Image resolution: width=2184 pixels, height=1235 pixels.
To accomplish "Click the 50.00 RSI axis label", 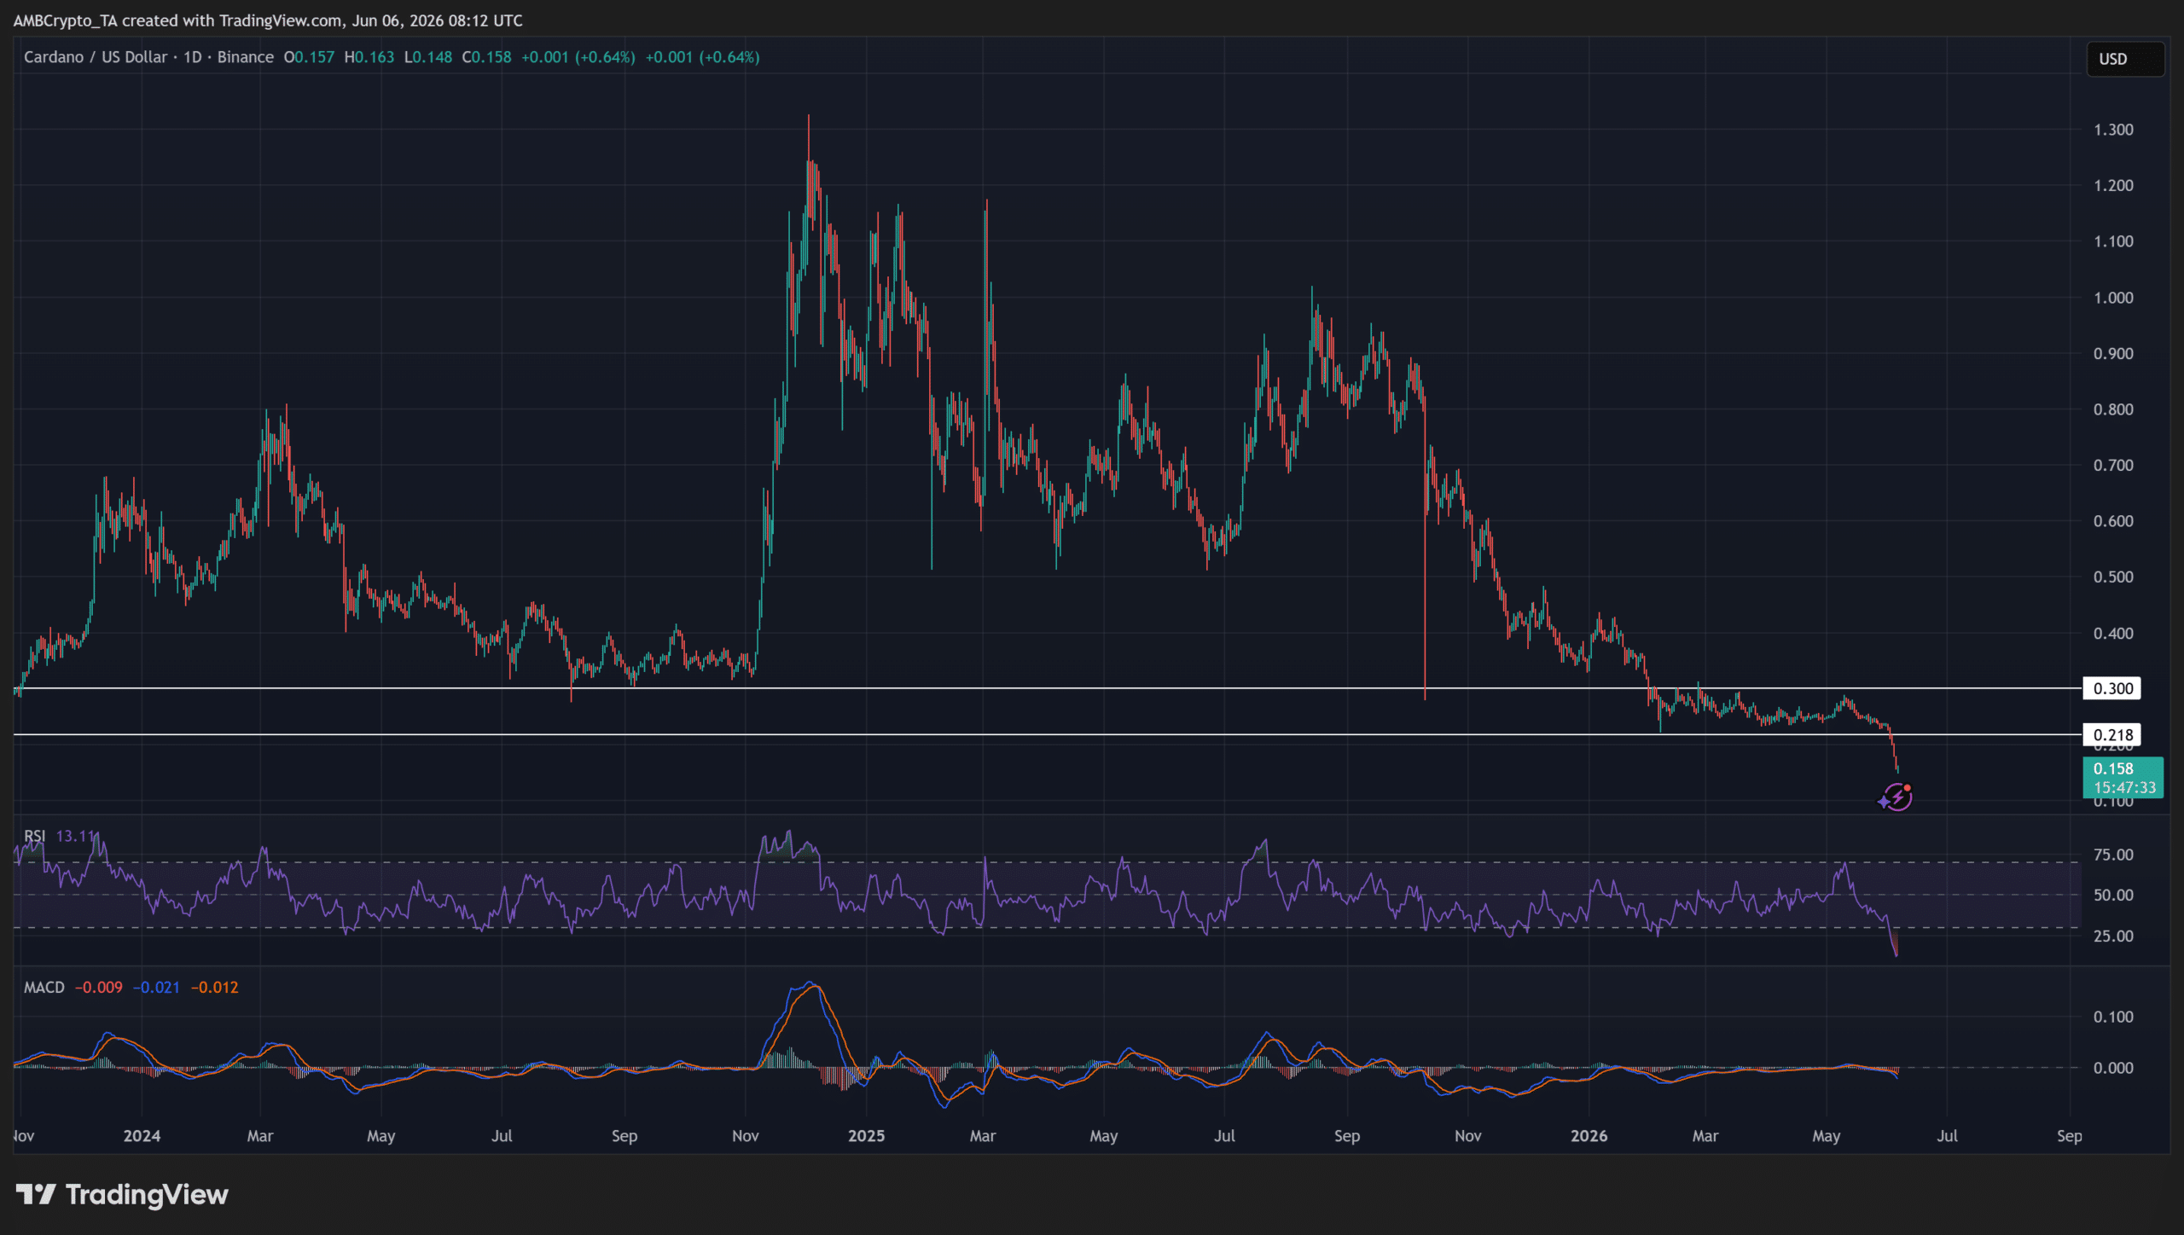I will (x=2113, y=896).
